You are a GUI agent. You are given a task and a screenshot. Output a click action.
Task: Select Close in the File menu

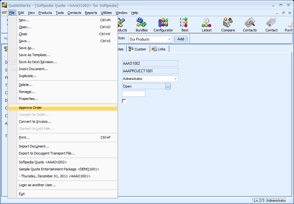point(63,34)
